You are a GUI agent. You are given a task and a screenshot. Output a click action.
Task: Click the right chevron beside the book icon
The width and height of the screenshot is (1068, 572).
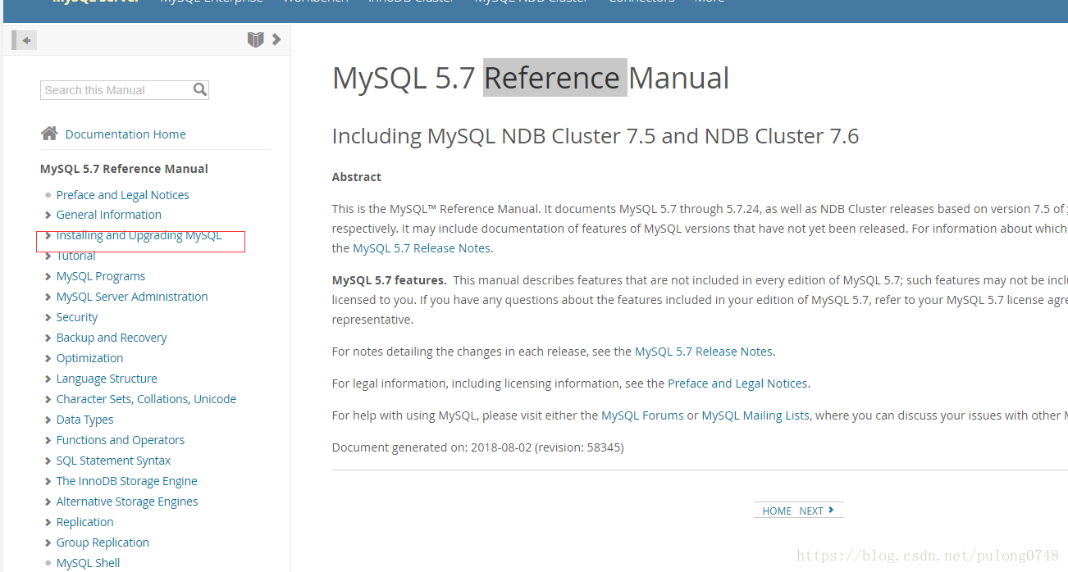point(276,39)
